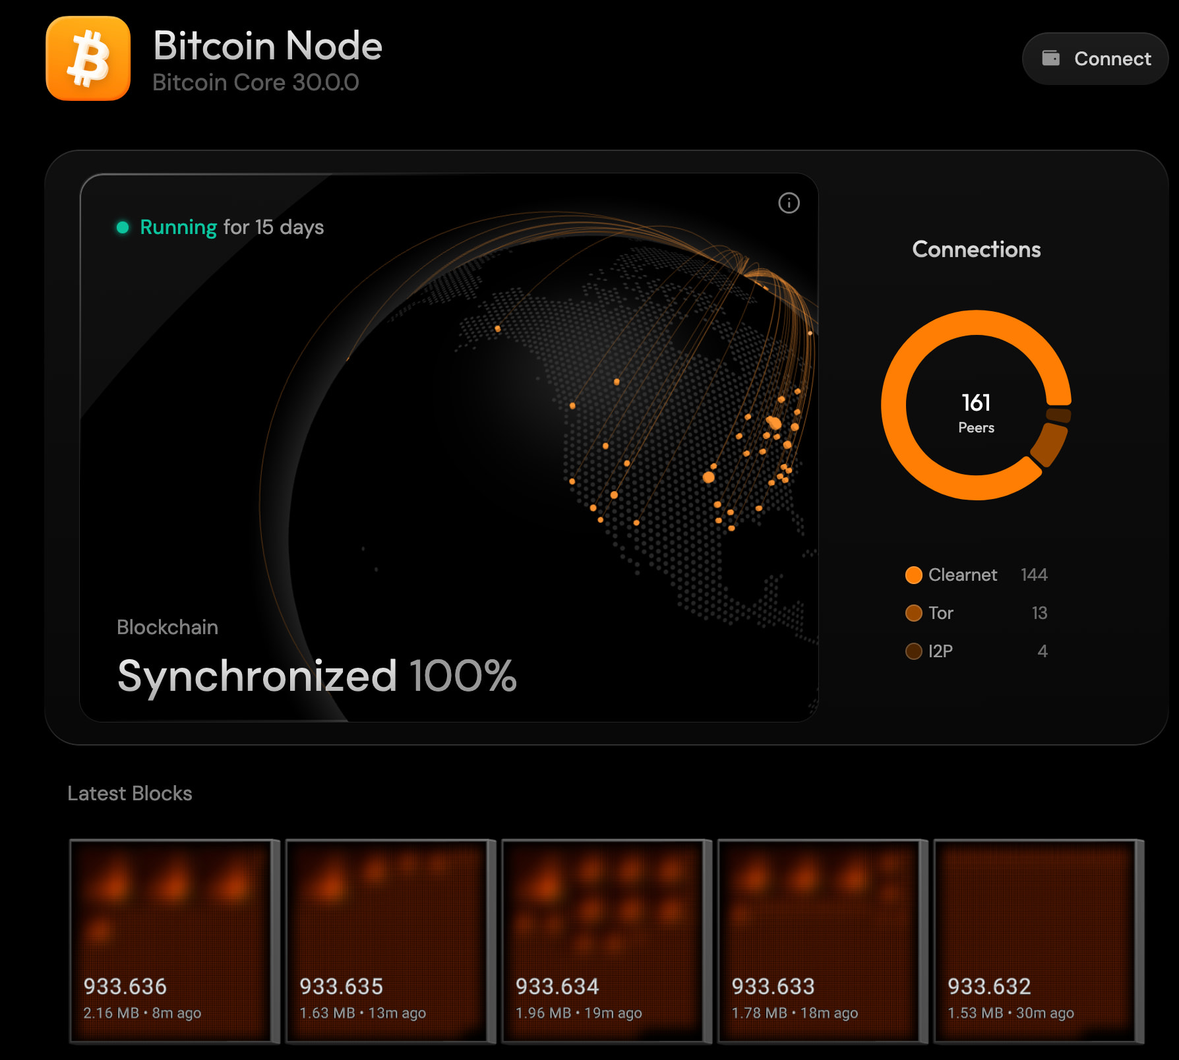Click the Clearnet orange legend dot

point(913,575)
